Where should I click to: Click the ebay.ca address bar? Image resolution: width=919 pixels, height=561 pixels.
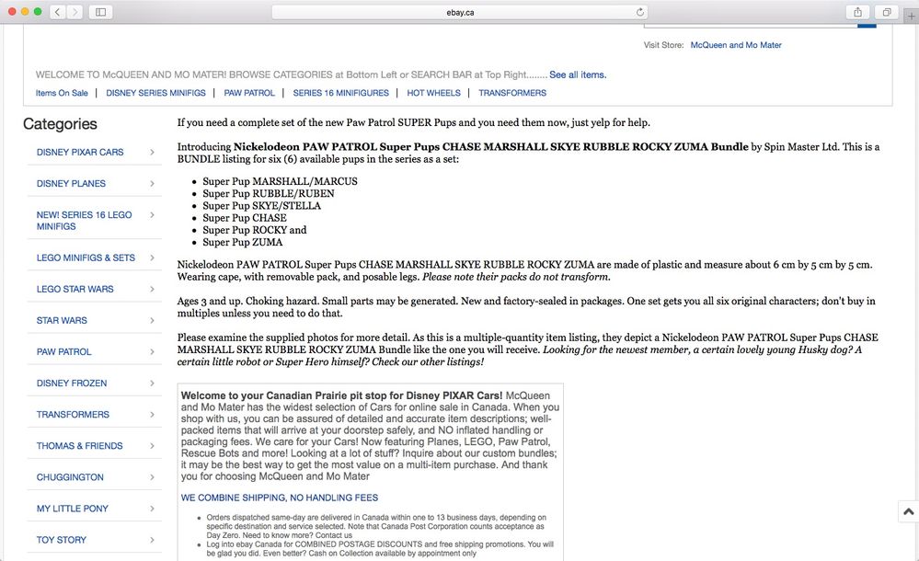(460, 12)
